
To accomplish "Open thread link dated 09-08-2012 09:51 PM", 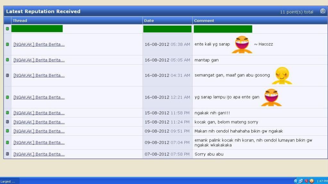I will click(x=39, y=131).
